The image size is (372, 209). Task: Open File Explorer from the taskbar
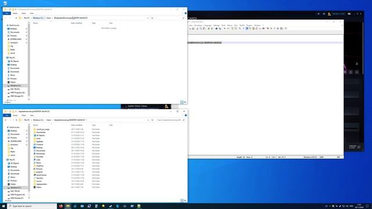click(68, 206)
